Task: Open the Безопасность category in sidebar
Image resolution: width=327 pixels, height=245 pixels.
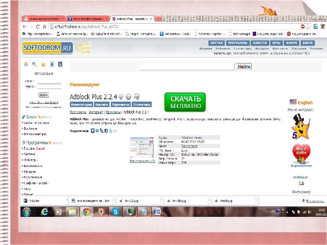Action: [x=33, y=166]
